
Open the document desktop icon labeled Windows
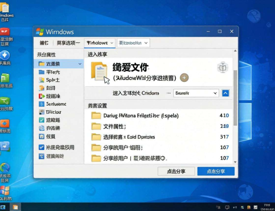pos(5,7)
